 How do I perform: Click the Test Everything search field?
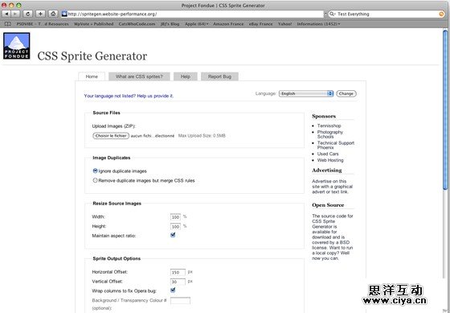[387, 14]
